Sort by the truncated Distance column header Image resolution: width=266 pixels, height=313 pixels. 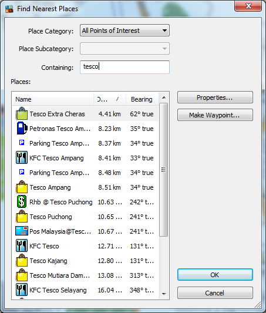(x=110, y=99)
